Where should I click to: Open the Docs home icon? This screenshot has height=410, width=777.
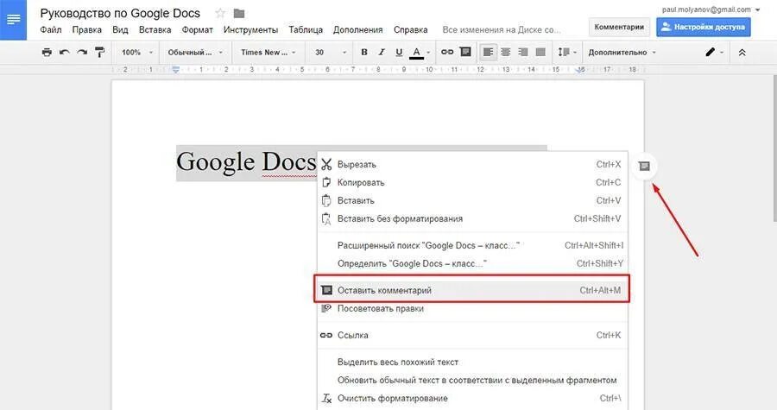tap(13, 20)
